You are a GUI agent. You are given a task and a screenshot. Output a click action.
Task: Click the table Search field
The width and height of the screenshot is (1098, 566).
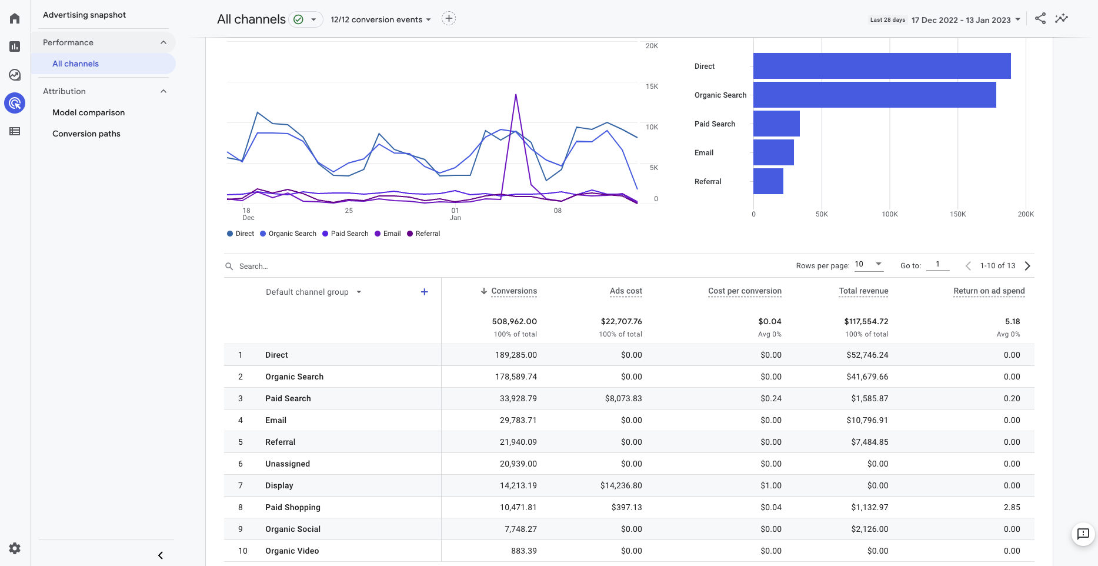(x=253, y=266)
